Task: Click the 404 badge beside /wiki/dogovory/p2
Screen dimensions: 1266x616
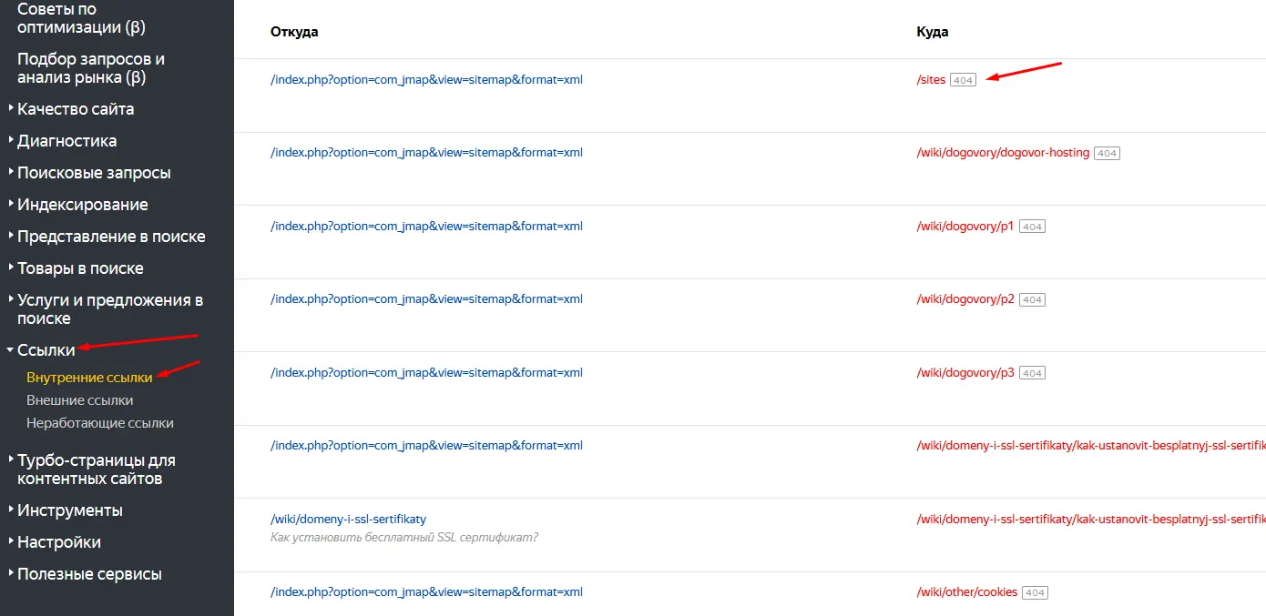Action: point(1032,299)
